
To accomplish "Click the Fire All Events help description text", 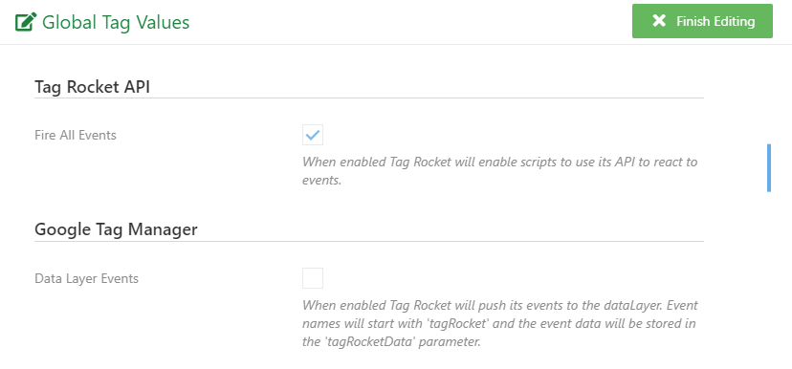I will pos(500,171).
